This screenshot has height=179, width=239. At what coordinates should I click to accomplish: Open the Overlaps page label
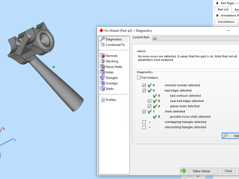pyautogui.click(x=112, y=83)
